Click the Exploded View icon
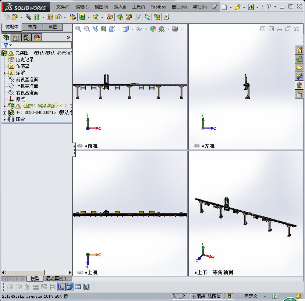 [129, 17]
